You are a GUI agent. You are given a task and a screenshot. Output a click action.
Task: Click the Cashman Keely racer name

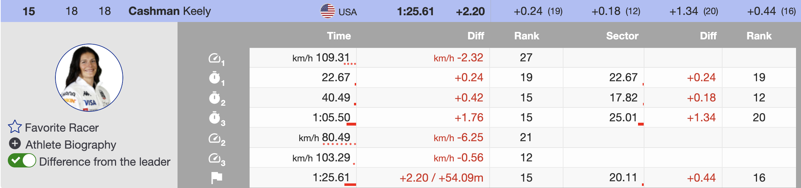[169, 11]
